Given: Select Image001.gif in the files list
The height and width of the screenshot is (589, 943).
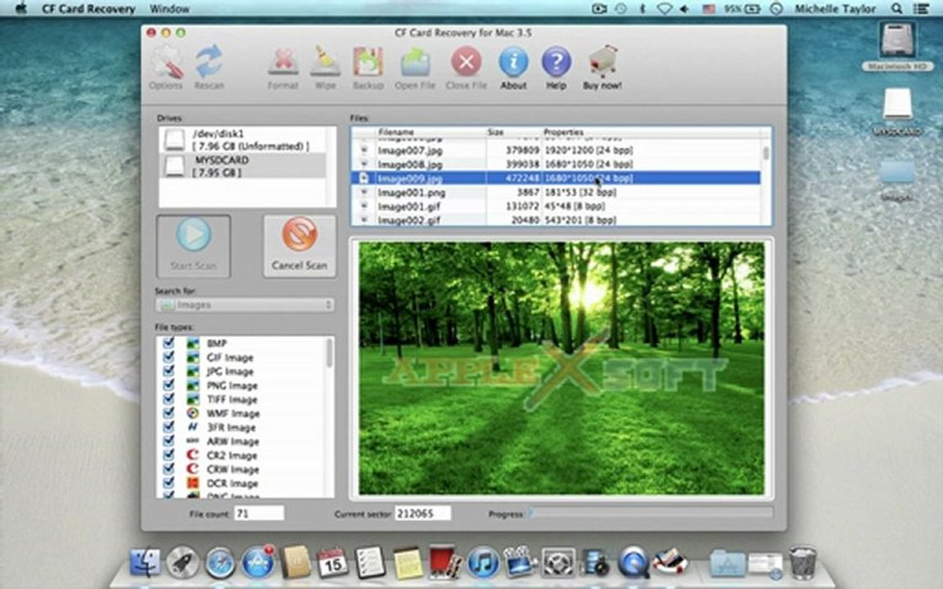Looking at the screenshot, I should (x=557, y=206).
